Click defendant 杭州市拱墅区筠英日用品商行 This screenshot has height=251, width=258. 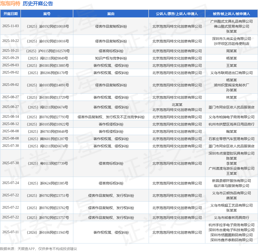tap(231, 124)
